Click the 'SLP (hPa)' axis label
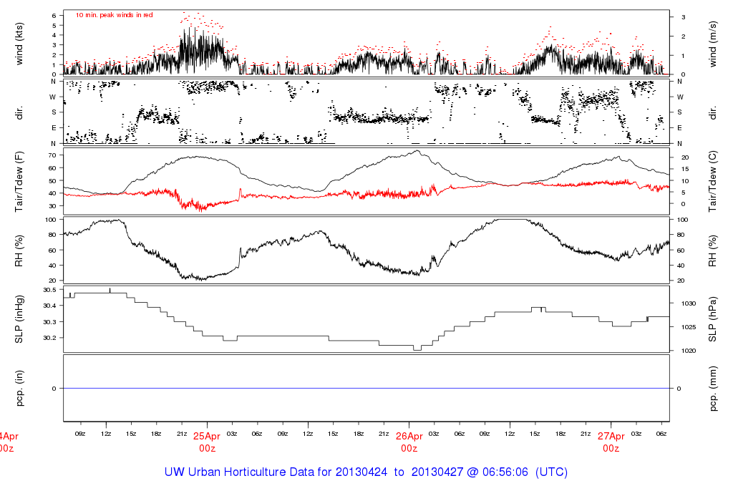The image size is (733, 501). tap(712, 319)
